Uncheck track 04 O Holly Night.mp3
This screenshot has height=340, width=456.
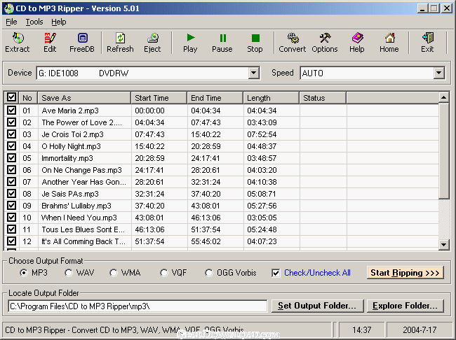[12, 146]
